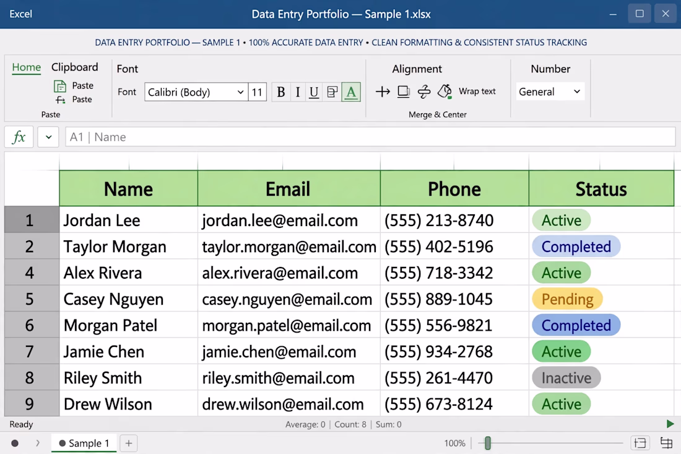The width and height of the screenshot is (681, 454).
Task: Click the Inactive status badge
Action: click(x=566, y=378)
